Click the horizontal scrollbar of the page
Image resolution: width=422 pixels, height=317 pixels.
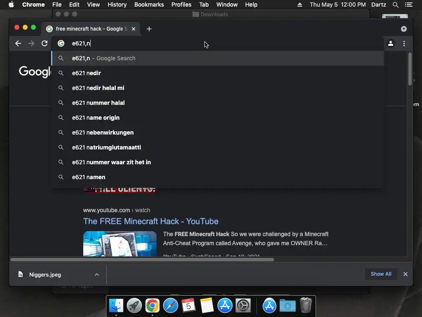click(142, 260)
